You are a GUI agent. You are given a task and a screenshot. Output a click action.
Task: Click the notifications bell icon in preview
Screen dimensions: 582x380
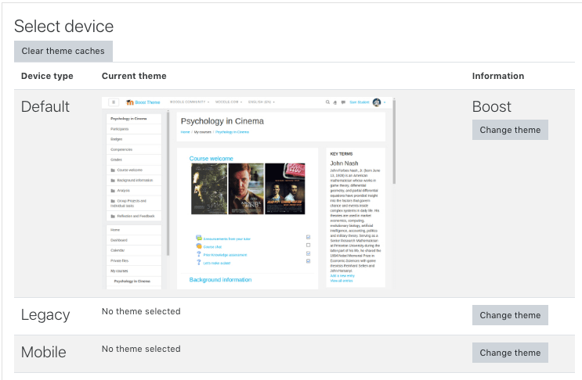[335, 102]
